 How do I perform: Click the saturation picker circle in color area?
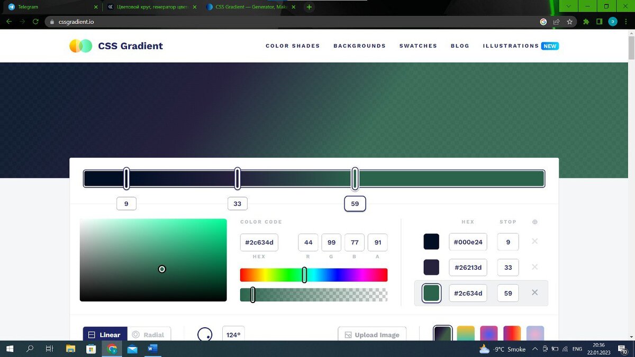coord(162,269)
